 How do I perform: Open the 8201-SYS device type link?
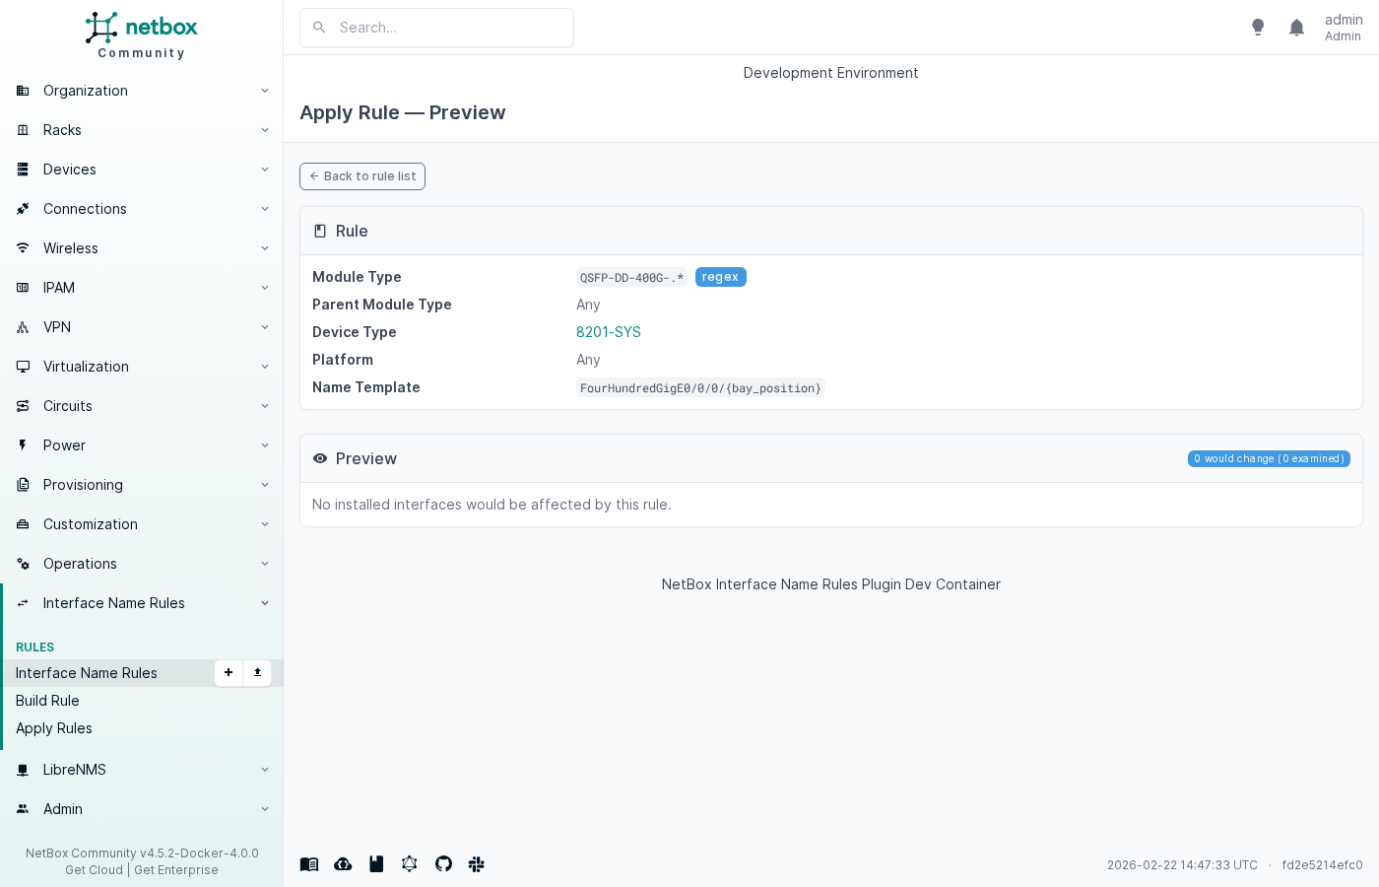608,332
